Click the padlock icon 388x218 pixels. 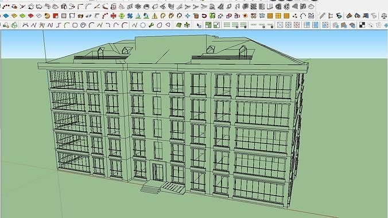coord(6,25)
